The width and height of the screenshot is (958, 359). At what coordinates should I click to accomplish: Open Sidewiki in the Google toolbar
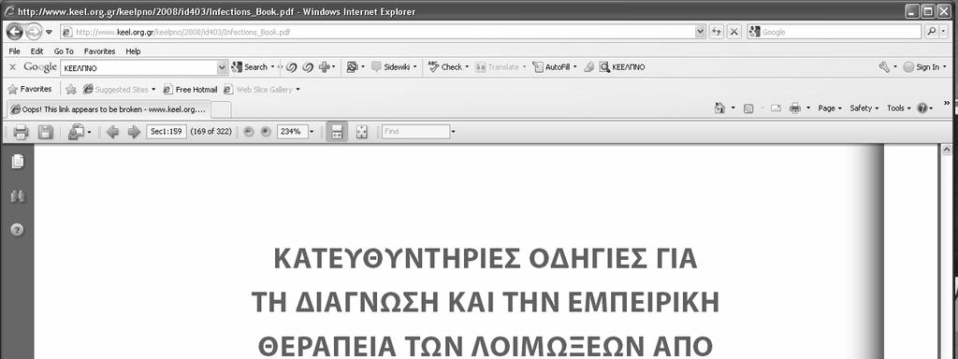[394, 67]
